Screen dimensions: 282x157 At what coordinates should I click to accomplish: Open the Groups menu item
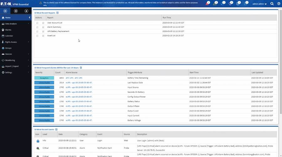click(x=16, y=48)
